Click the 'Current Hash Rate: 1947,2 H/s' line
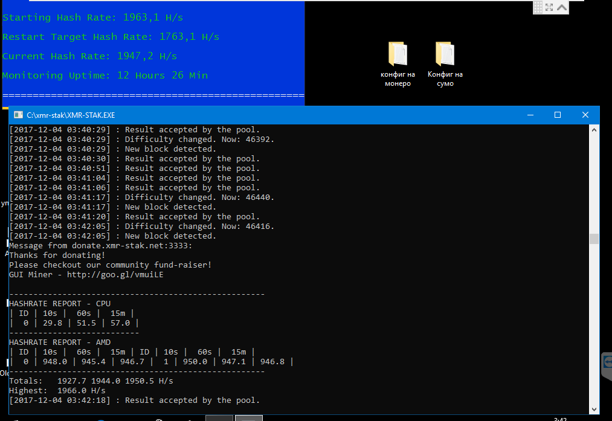The width and height of the screenshot is (612, 421). coord(89,56)
